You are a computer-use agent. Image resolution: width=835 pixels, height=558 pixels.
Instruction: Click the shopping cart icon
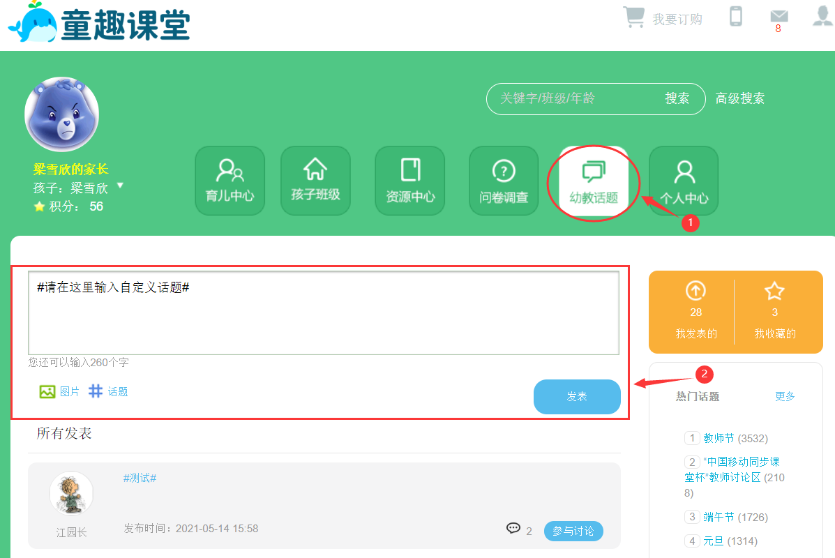633,17
